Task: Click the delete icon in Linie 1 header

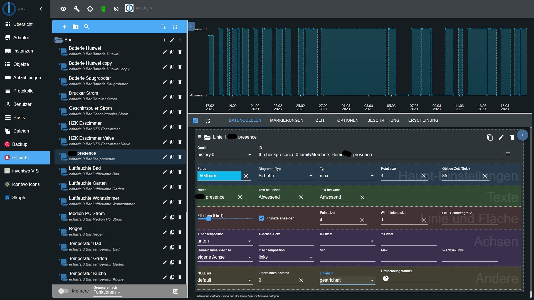Action: pyautogui.click(x=512, y=137)
